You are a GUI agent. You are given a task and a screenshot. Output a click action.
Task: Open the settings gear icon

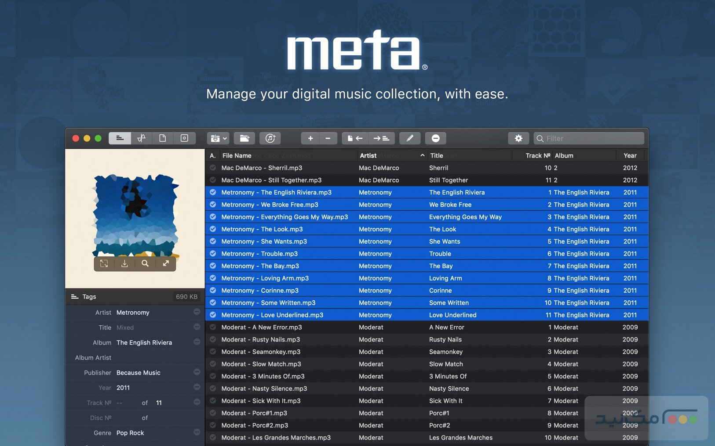(519, 138)
